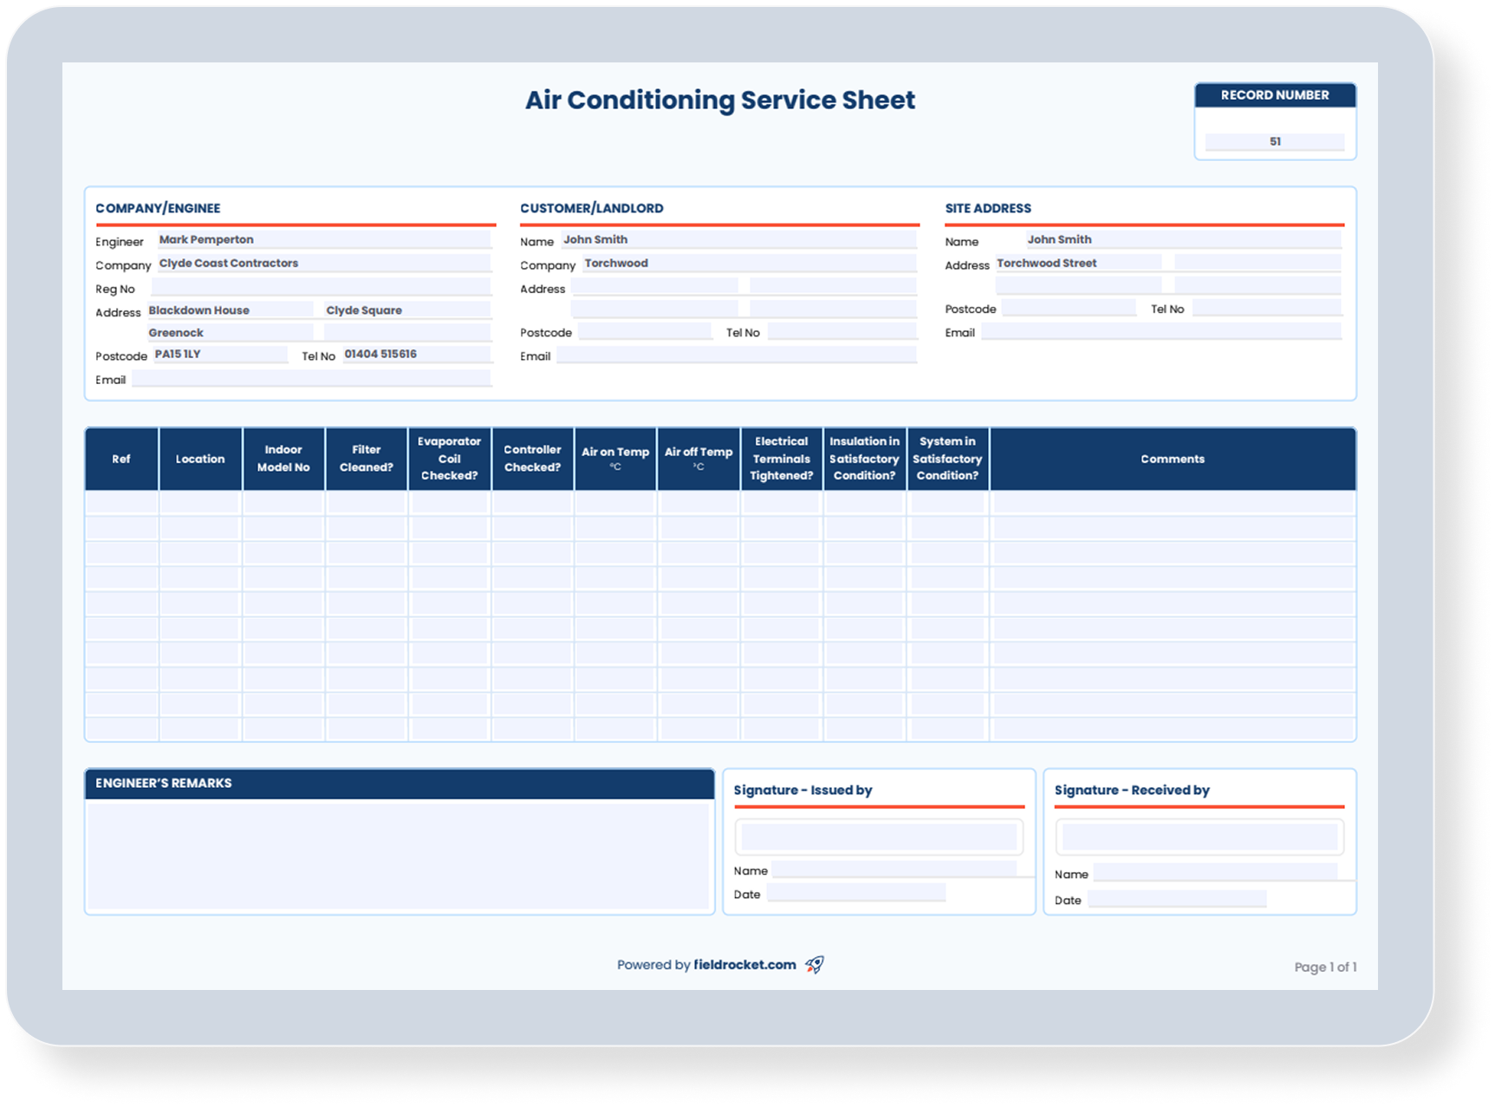1495x1107 pixels.
Task: Click the first Comments cell in the table
Action: coord(1172,504)
